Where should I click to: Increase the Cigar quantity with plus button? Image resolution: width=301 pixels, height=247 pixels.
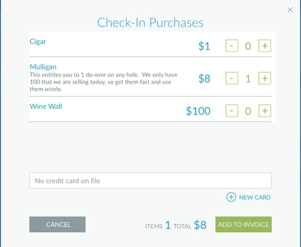point(264,46)
